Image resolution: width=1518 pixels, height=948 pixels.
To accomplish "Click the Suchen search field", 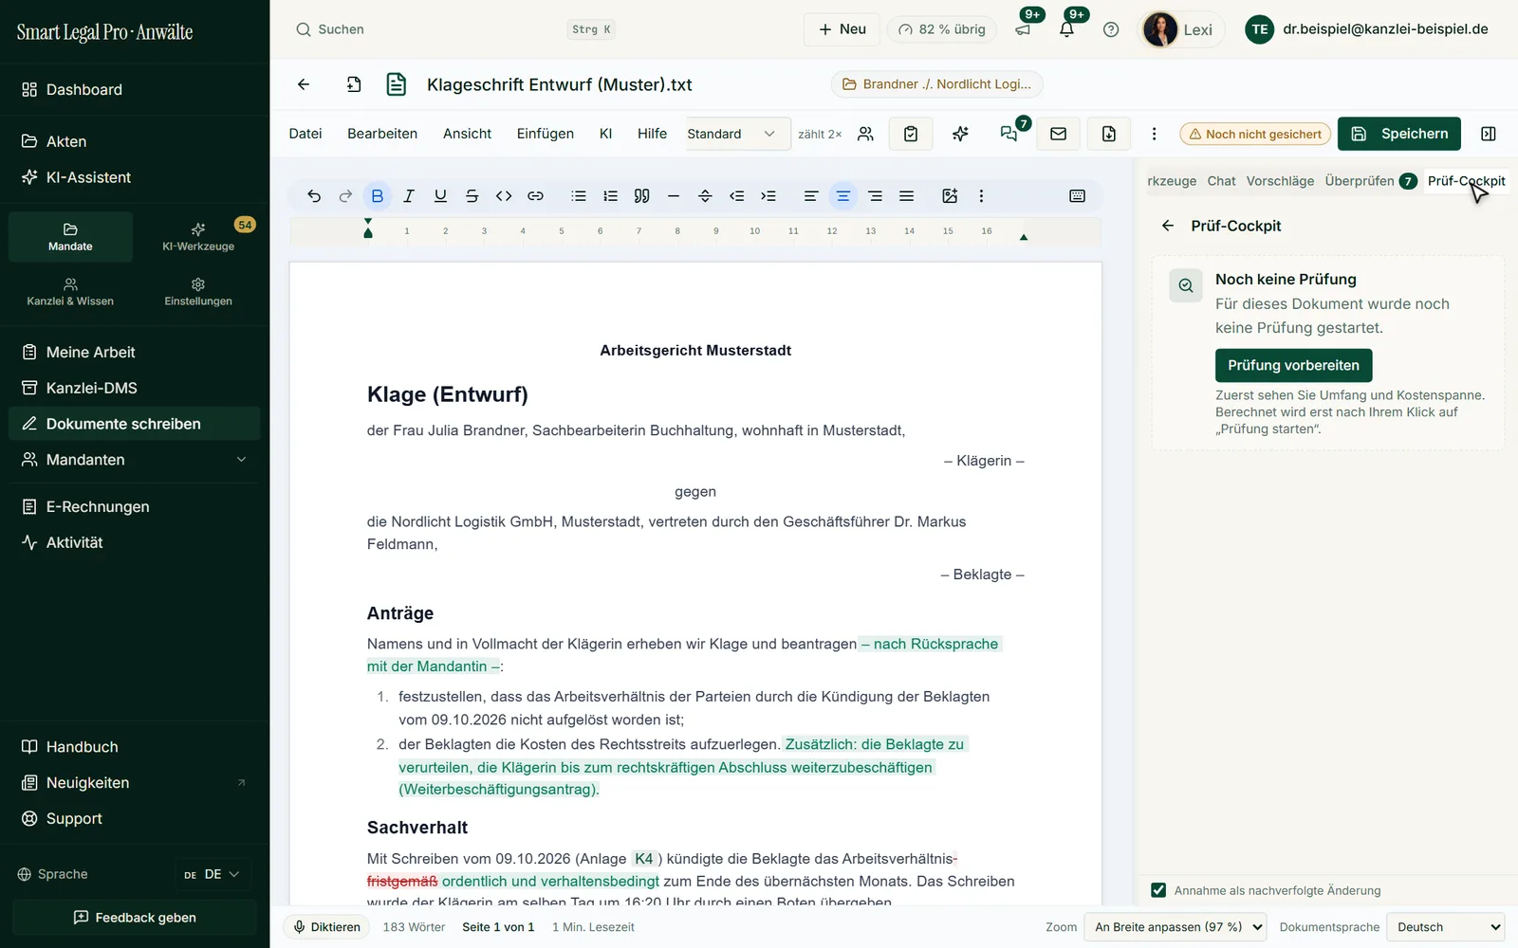I will click(x=454, y=29).
